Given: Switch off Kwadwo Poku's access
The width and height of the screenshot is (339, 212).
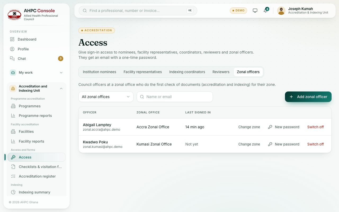Looking at the screenshot, I should pos(315,144).
